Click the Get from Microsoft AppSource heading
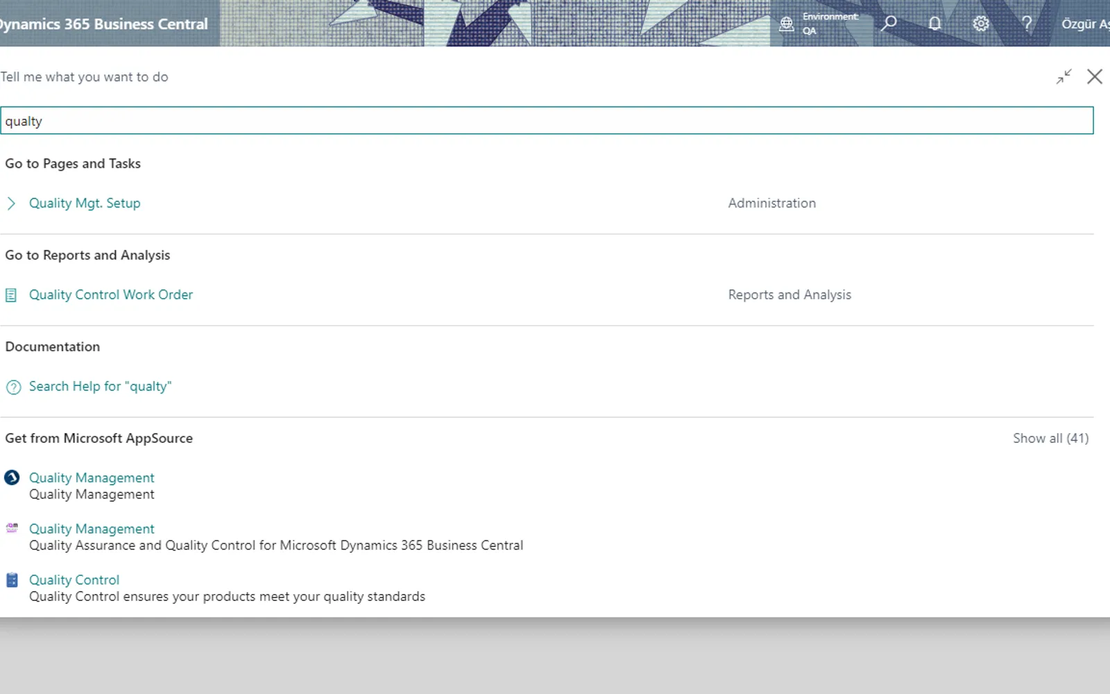 (99, 439)
